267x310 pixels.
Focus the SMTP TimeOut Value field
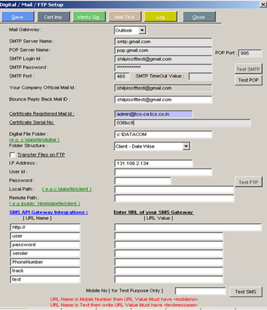pos(200,76)
